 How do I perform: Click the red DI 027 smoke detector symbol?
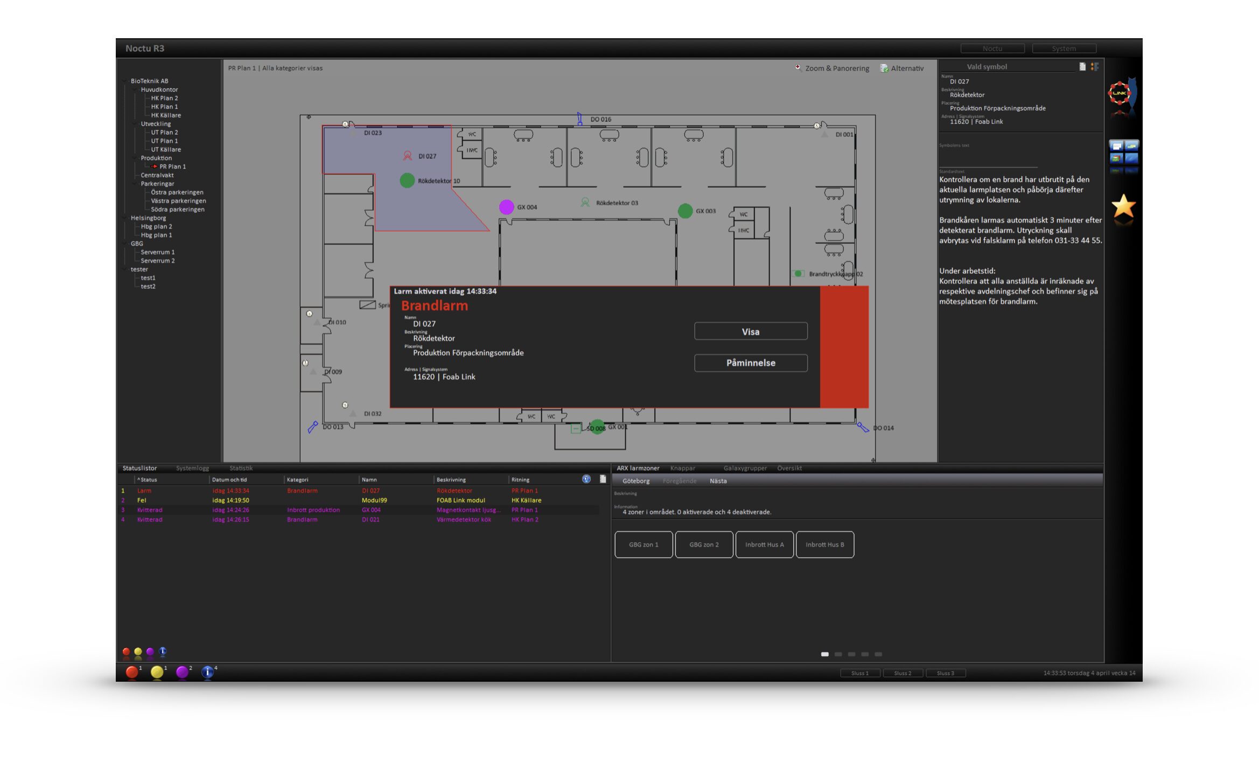[408, 156]
